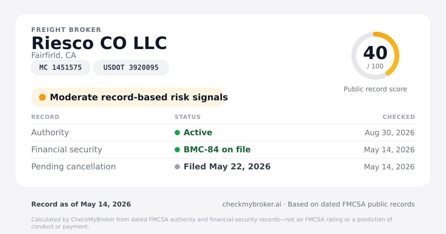
Task: Click the Record as of May 14, 2026 text
Action: click(81, 204)
